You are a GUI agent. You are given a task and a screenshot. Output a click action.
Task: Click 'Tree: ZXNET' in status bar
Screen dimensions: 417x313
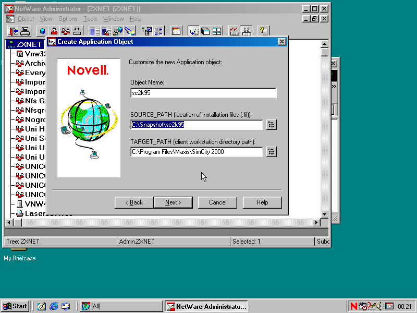[x=23, y=242]
